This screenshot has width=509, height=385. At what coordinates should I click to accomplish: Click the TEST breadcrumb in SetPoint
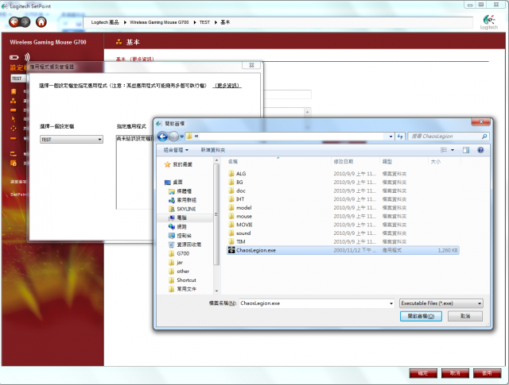pyautogui.click(x=204, y=22)
